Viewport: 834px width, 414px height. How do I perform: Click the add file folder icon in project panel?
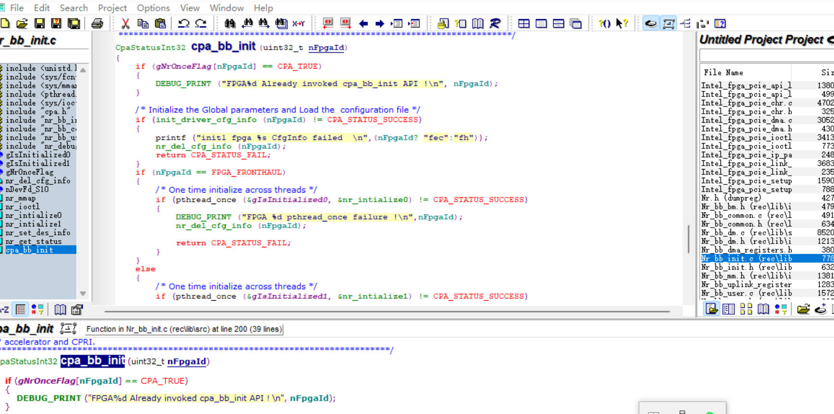pos(803,309)
